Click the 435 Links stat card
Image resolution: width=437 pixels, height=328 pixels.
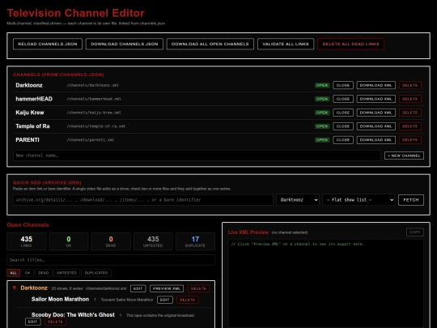pyautogui.click(x=27, y=241)
